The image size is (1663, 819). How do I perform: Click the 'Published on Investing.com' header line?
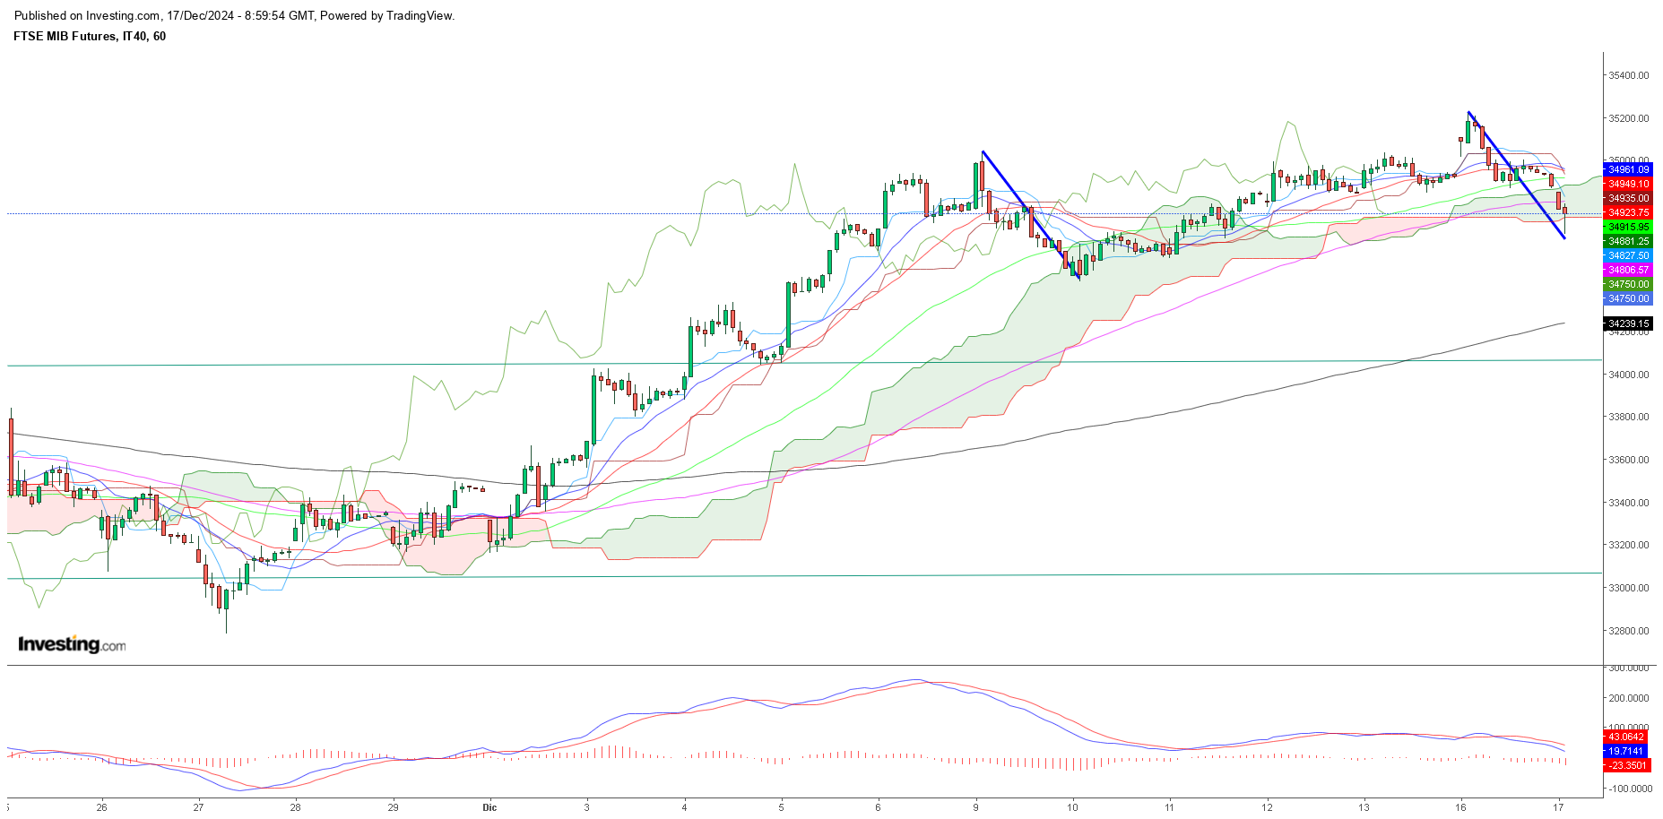pyautogui.click(x=234, y=15)
